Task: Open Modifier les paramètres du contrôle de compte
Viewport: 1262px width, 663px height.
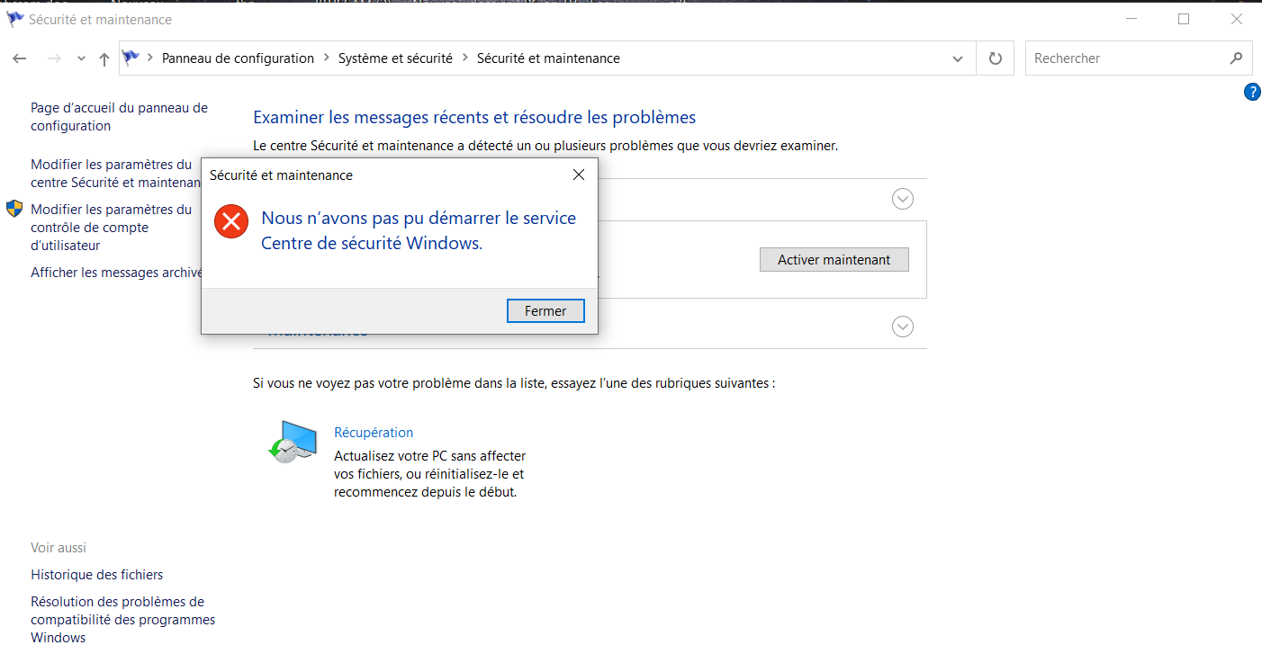Action: tap(111, 228)
